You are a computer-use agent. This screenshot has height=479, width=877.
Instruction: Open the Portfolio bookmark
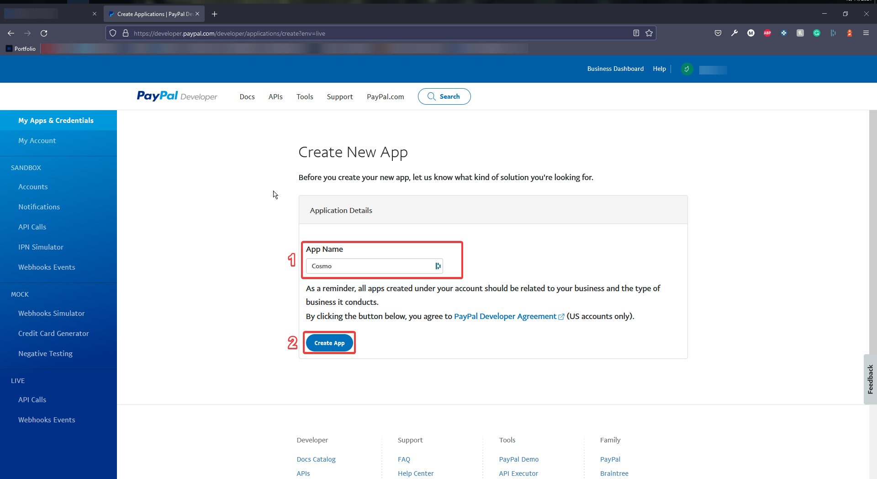pos(21,49)
